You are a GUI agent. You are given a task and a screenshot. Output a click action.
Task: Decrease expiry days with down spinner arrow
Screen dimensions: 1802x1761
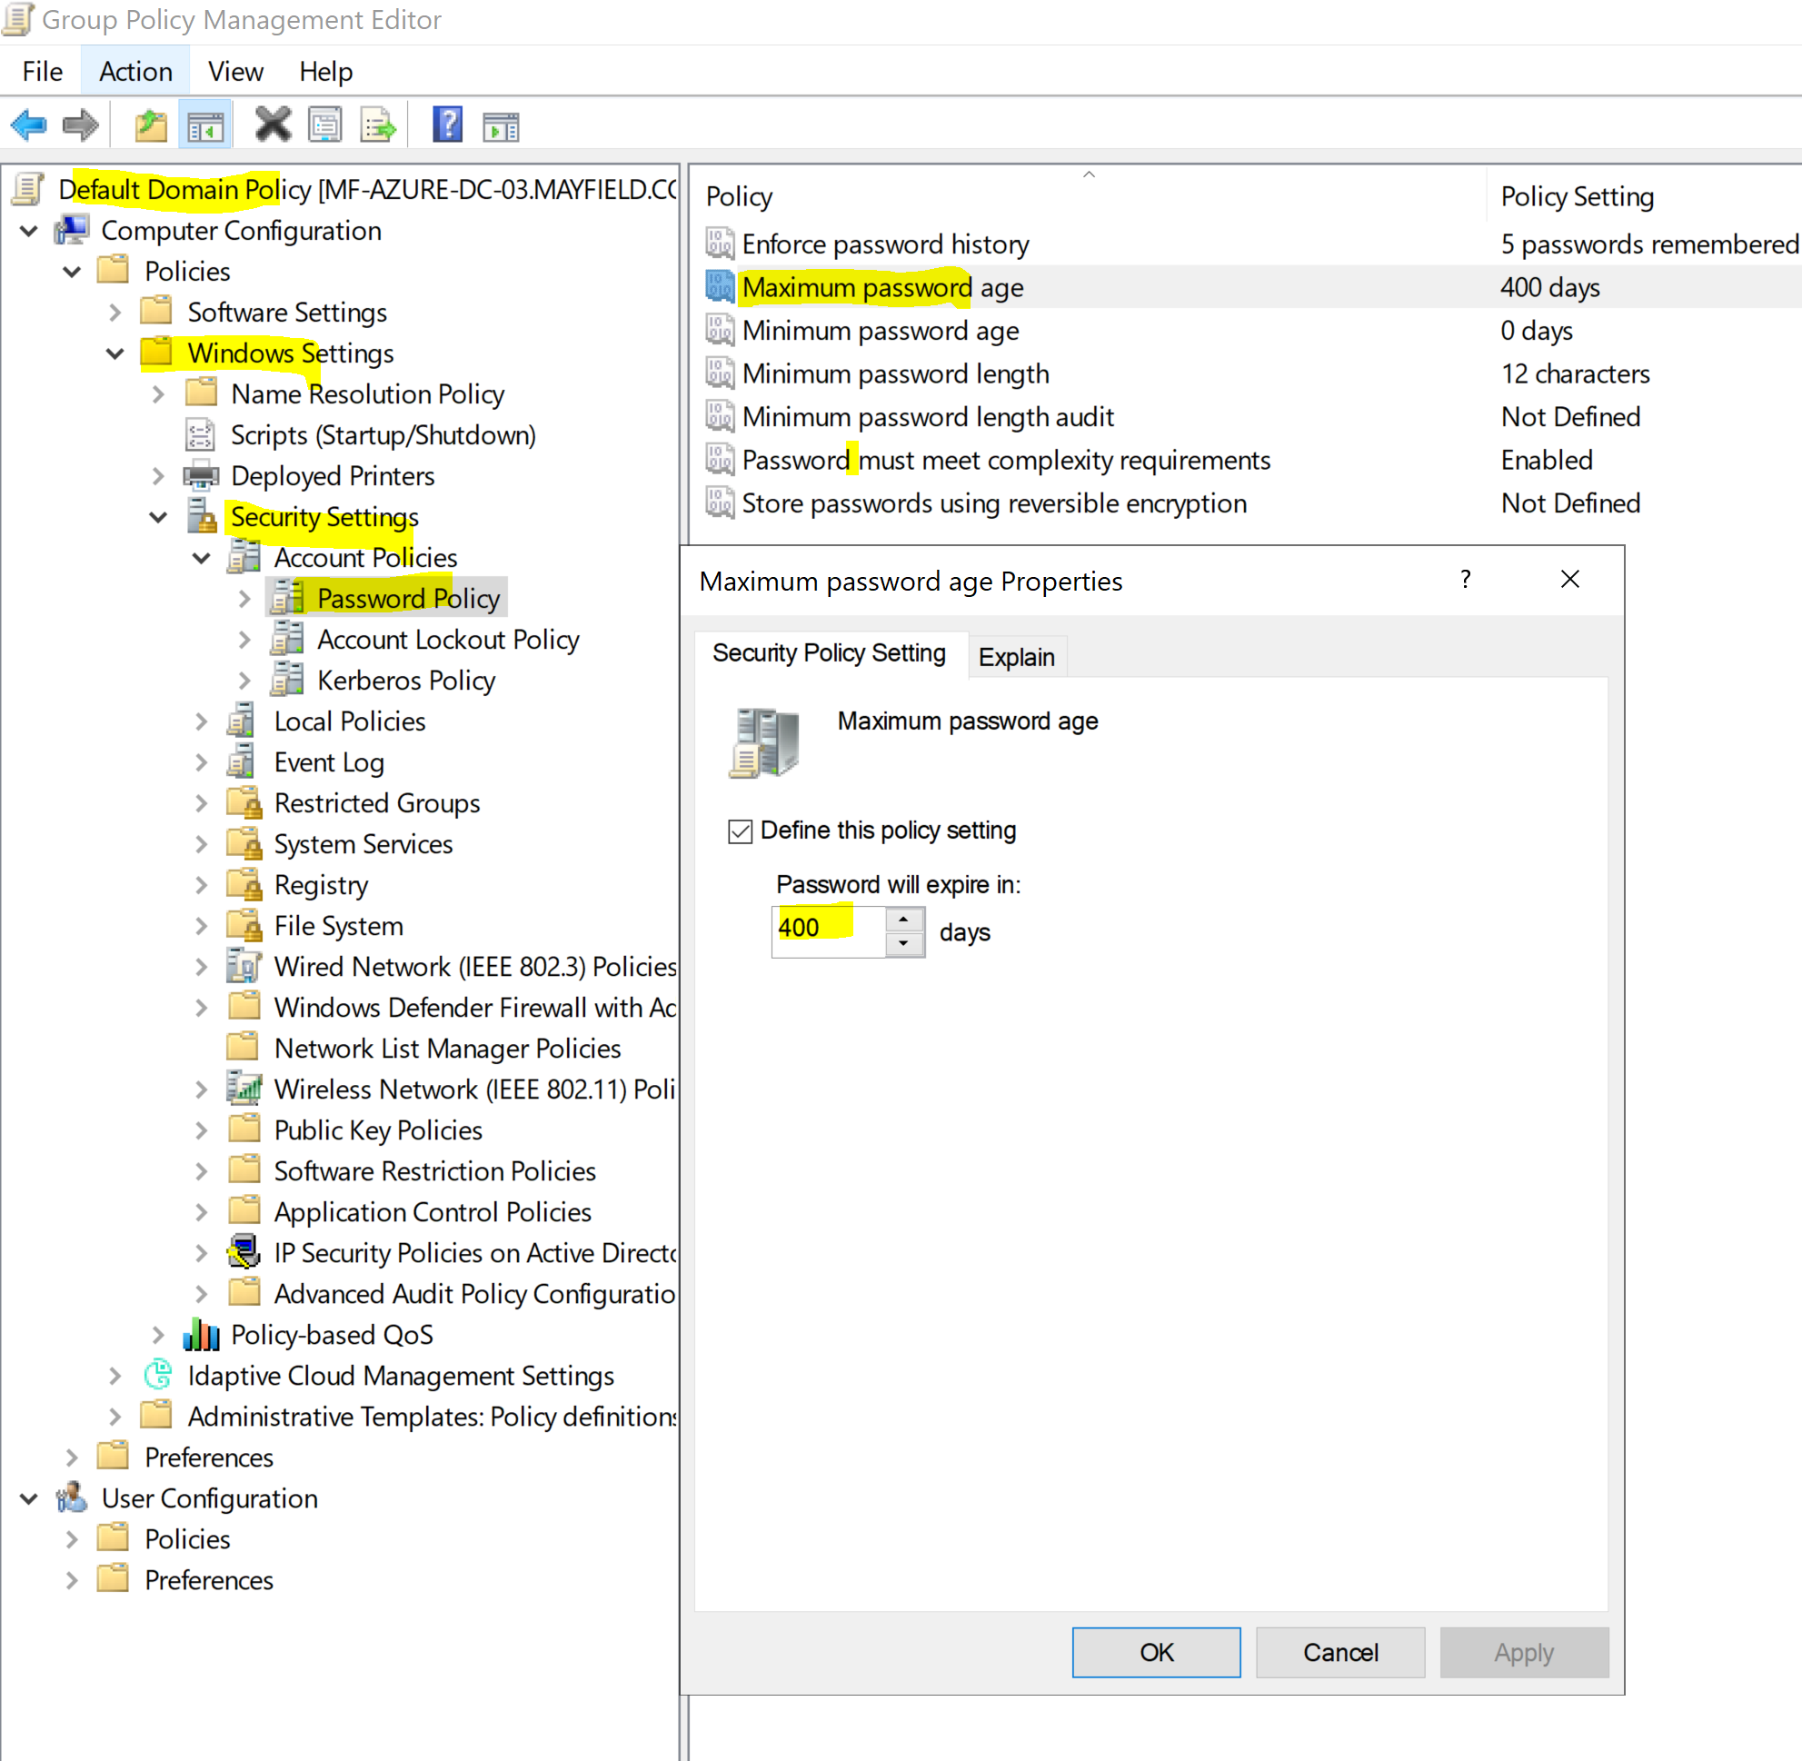(904, 943)
